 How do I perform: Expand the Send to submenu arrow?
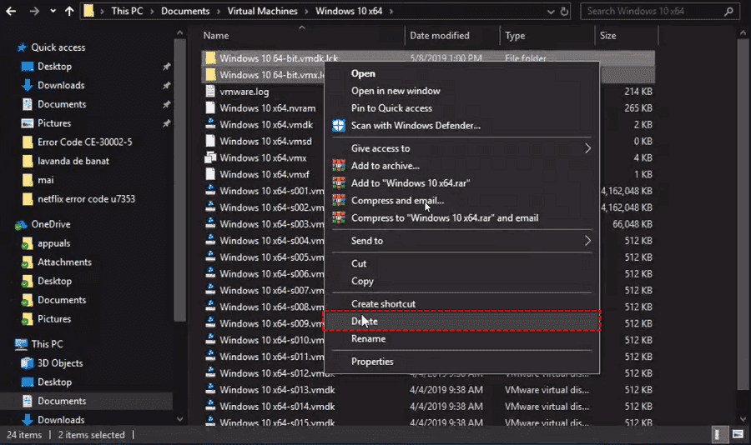pyautogui.click(x=587, y=241)
